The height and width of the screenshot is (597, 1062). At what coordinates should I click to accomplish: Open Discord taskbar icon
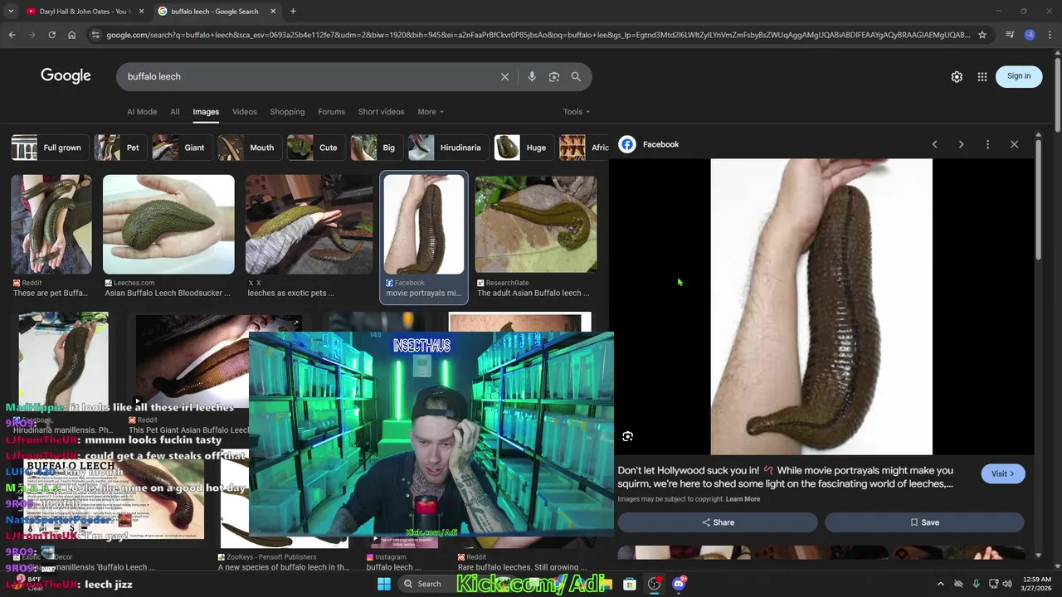tap(680, 584)
